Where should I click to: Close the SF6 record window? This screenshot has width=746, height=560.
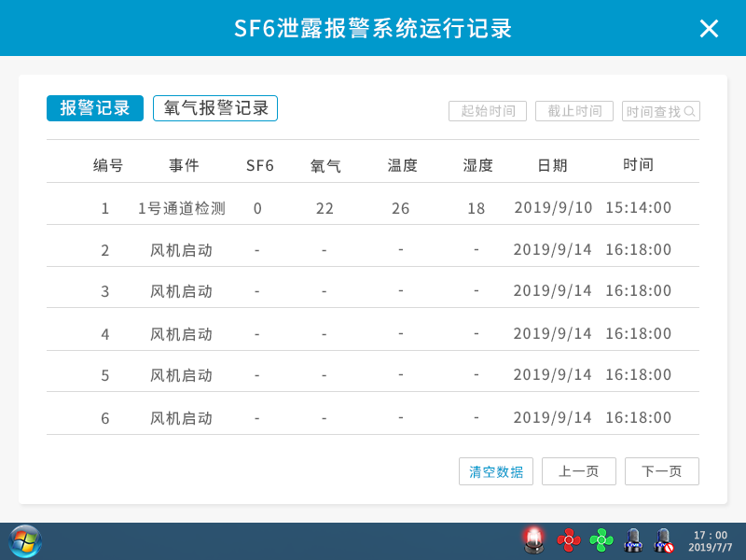[709, 29]
